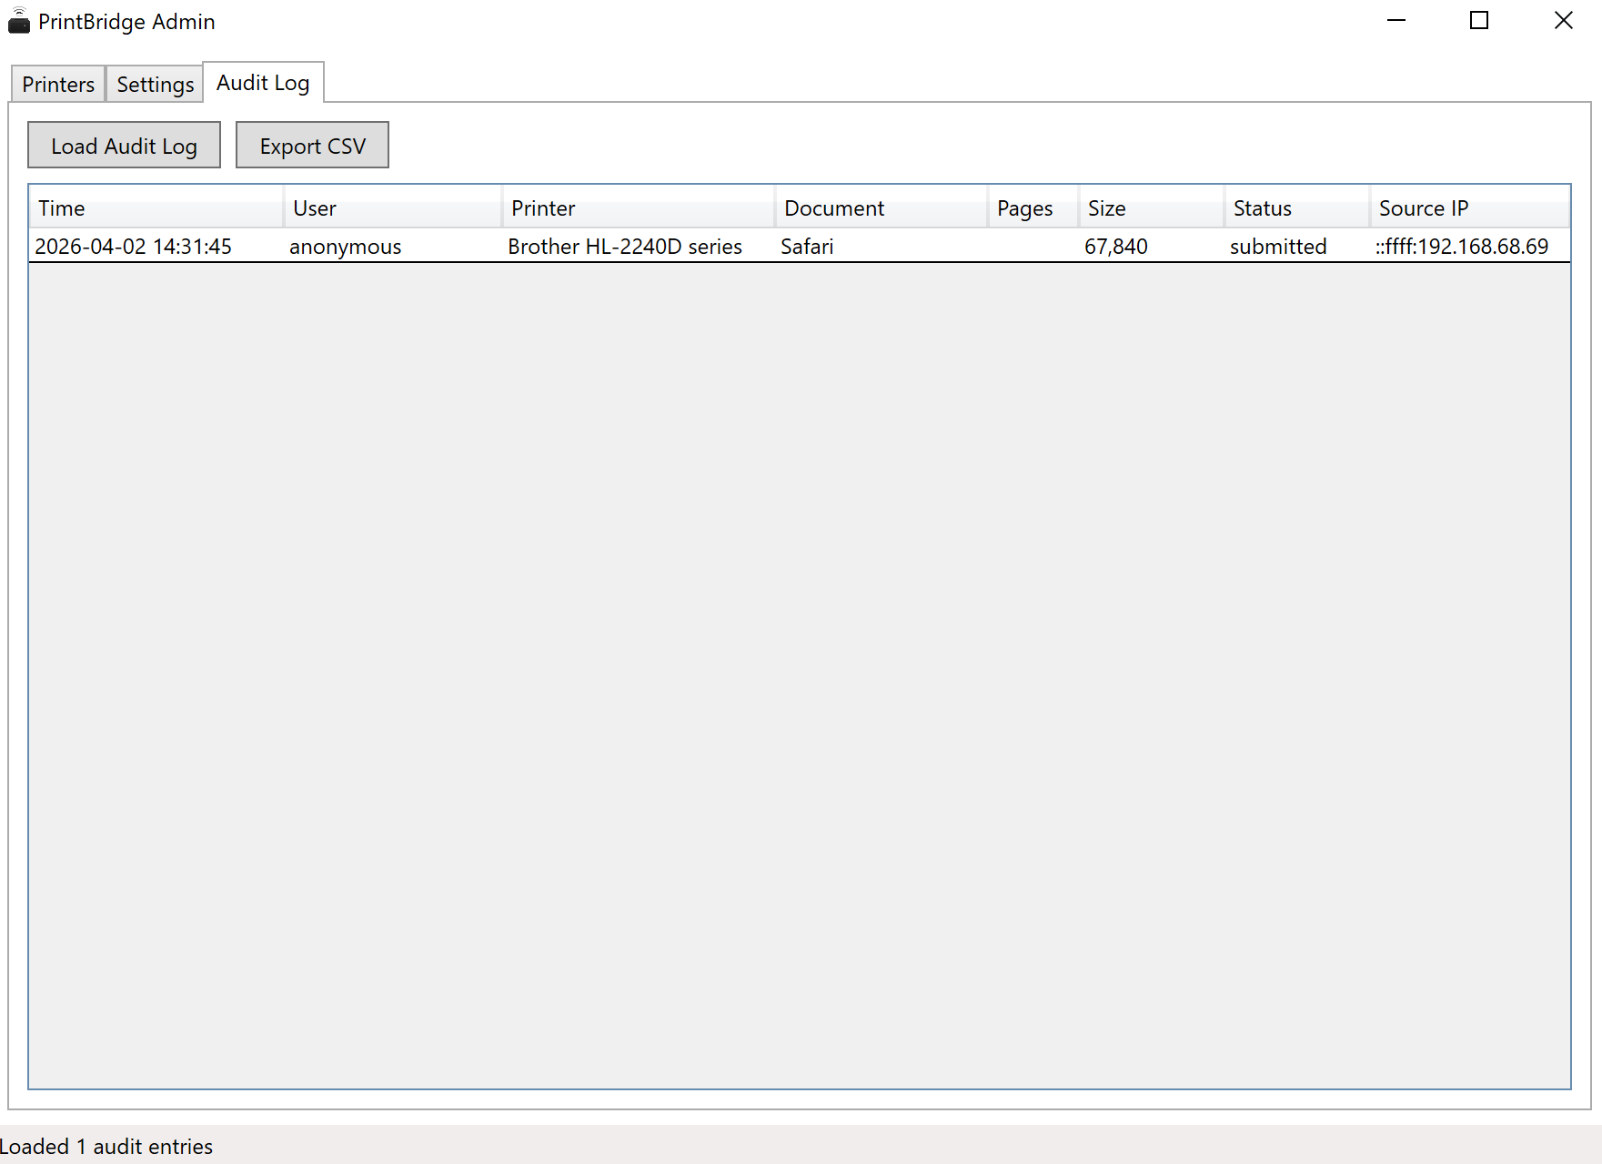Minimize the PrintBridge Admin window
Viewport: 1602px width, 1164px height.
pos(1396,20)
